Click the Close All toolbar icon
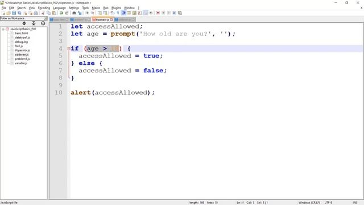 tap(30, 13)
